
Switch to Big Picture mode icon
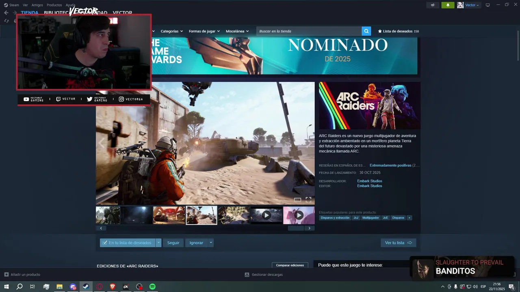click(x=488, y=5)
